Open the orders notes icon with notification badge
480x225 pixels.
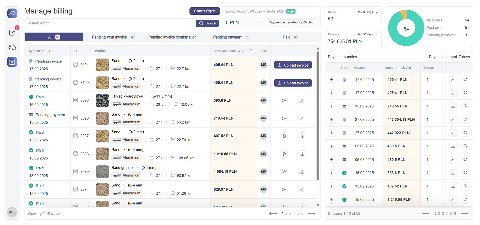tap(12, 33)
